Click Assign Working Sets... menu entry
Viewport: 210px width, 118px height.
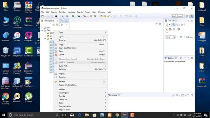(x=81, y=85)
